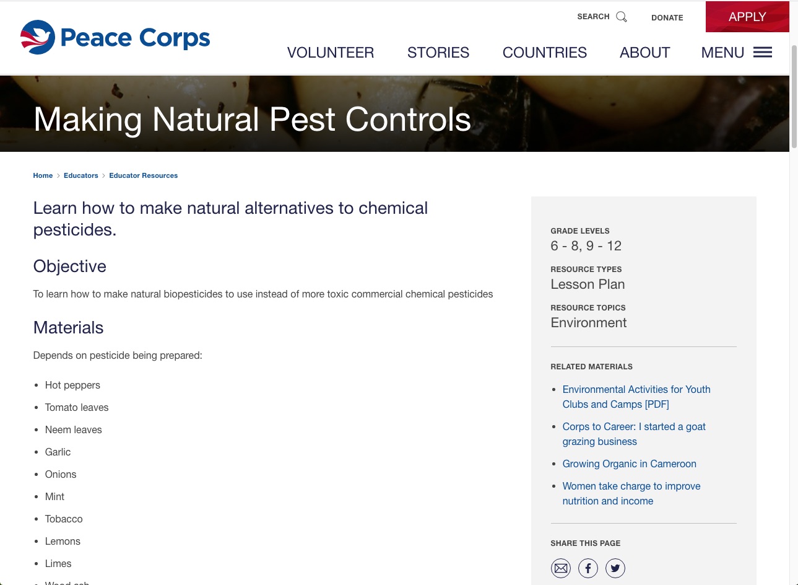This screenshot has height=585, width=798.
Task: Click the Peace Corps dove logo
Action: 38,37
